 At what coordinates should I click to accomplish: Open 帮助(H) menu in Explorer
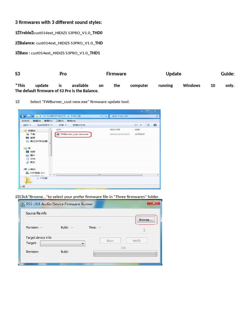coord(71,121)
